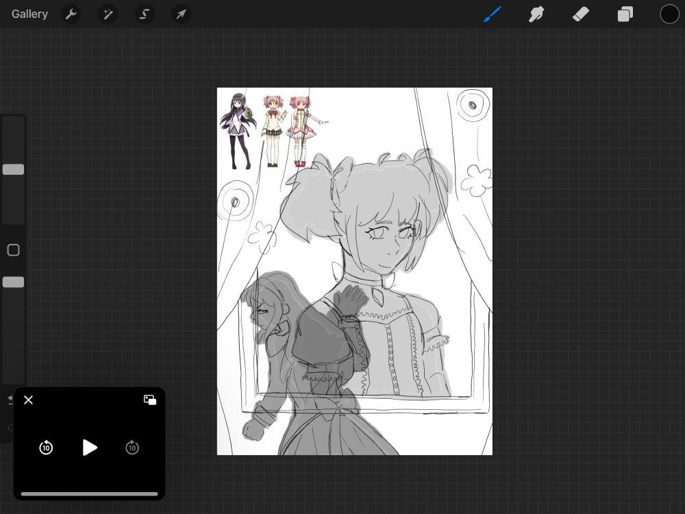Viewport: 685px width, 514px height.
Task: Close the video playback overlay
Action: point(28,400)
